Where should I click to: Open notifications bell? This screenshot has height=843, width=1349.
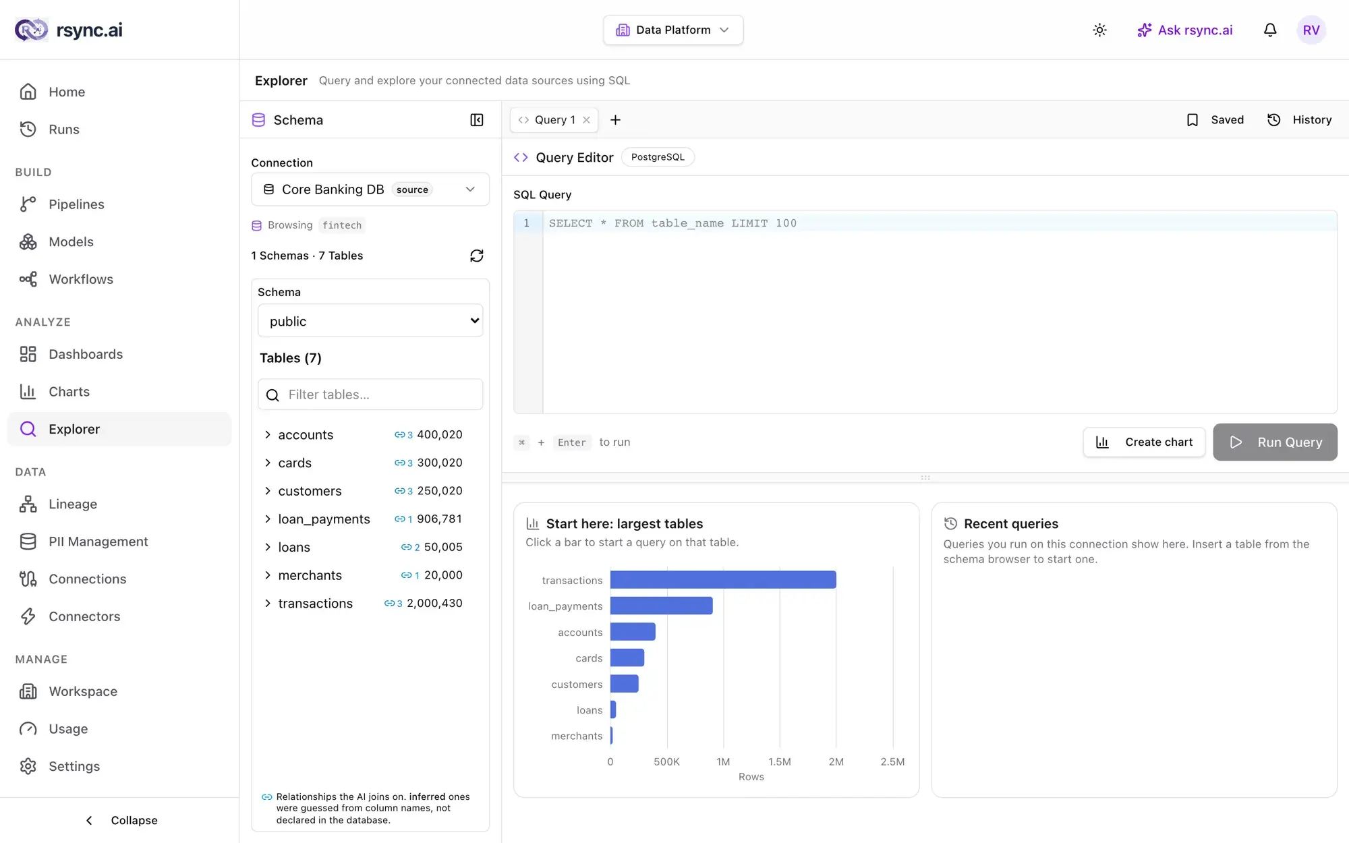pyautogui.click(x=1270, y=30)
